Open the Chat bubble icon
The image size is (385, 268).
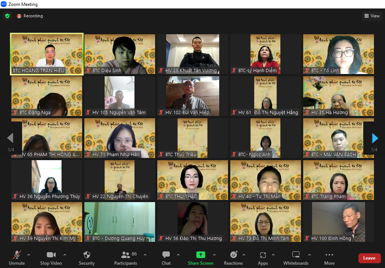pyautogui.click(x=166, y=255)
